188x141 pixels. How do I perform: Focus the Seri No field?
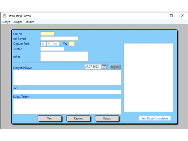coord(47,34)
